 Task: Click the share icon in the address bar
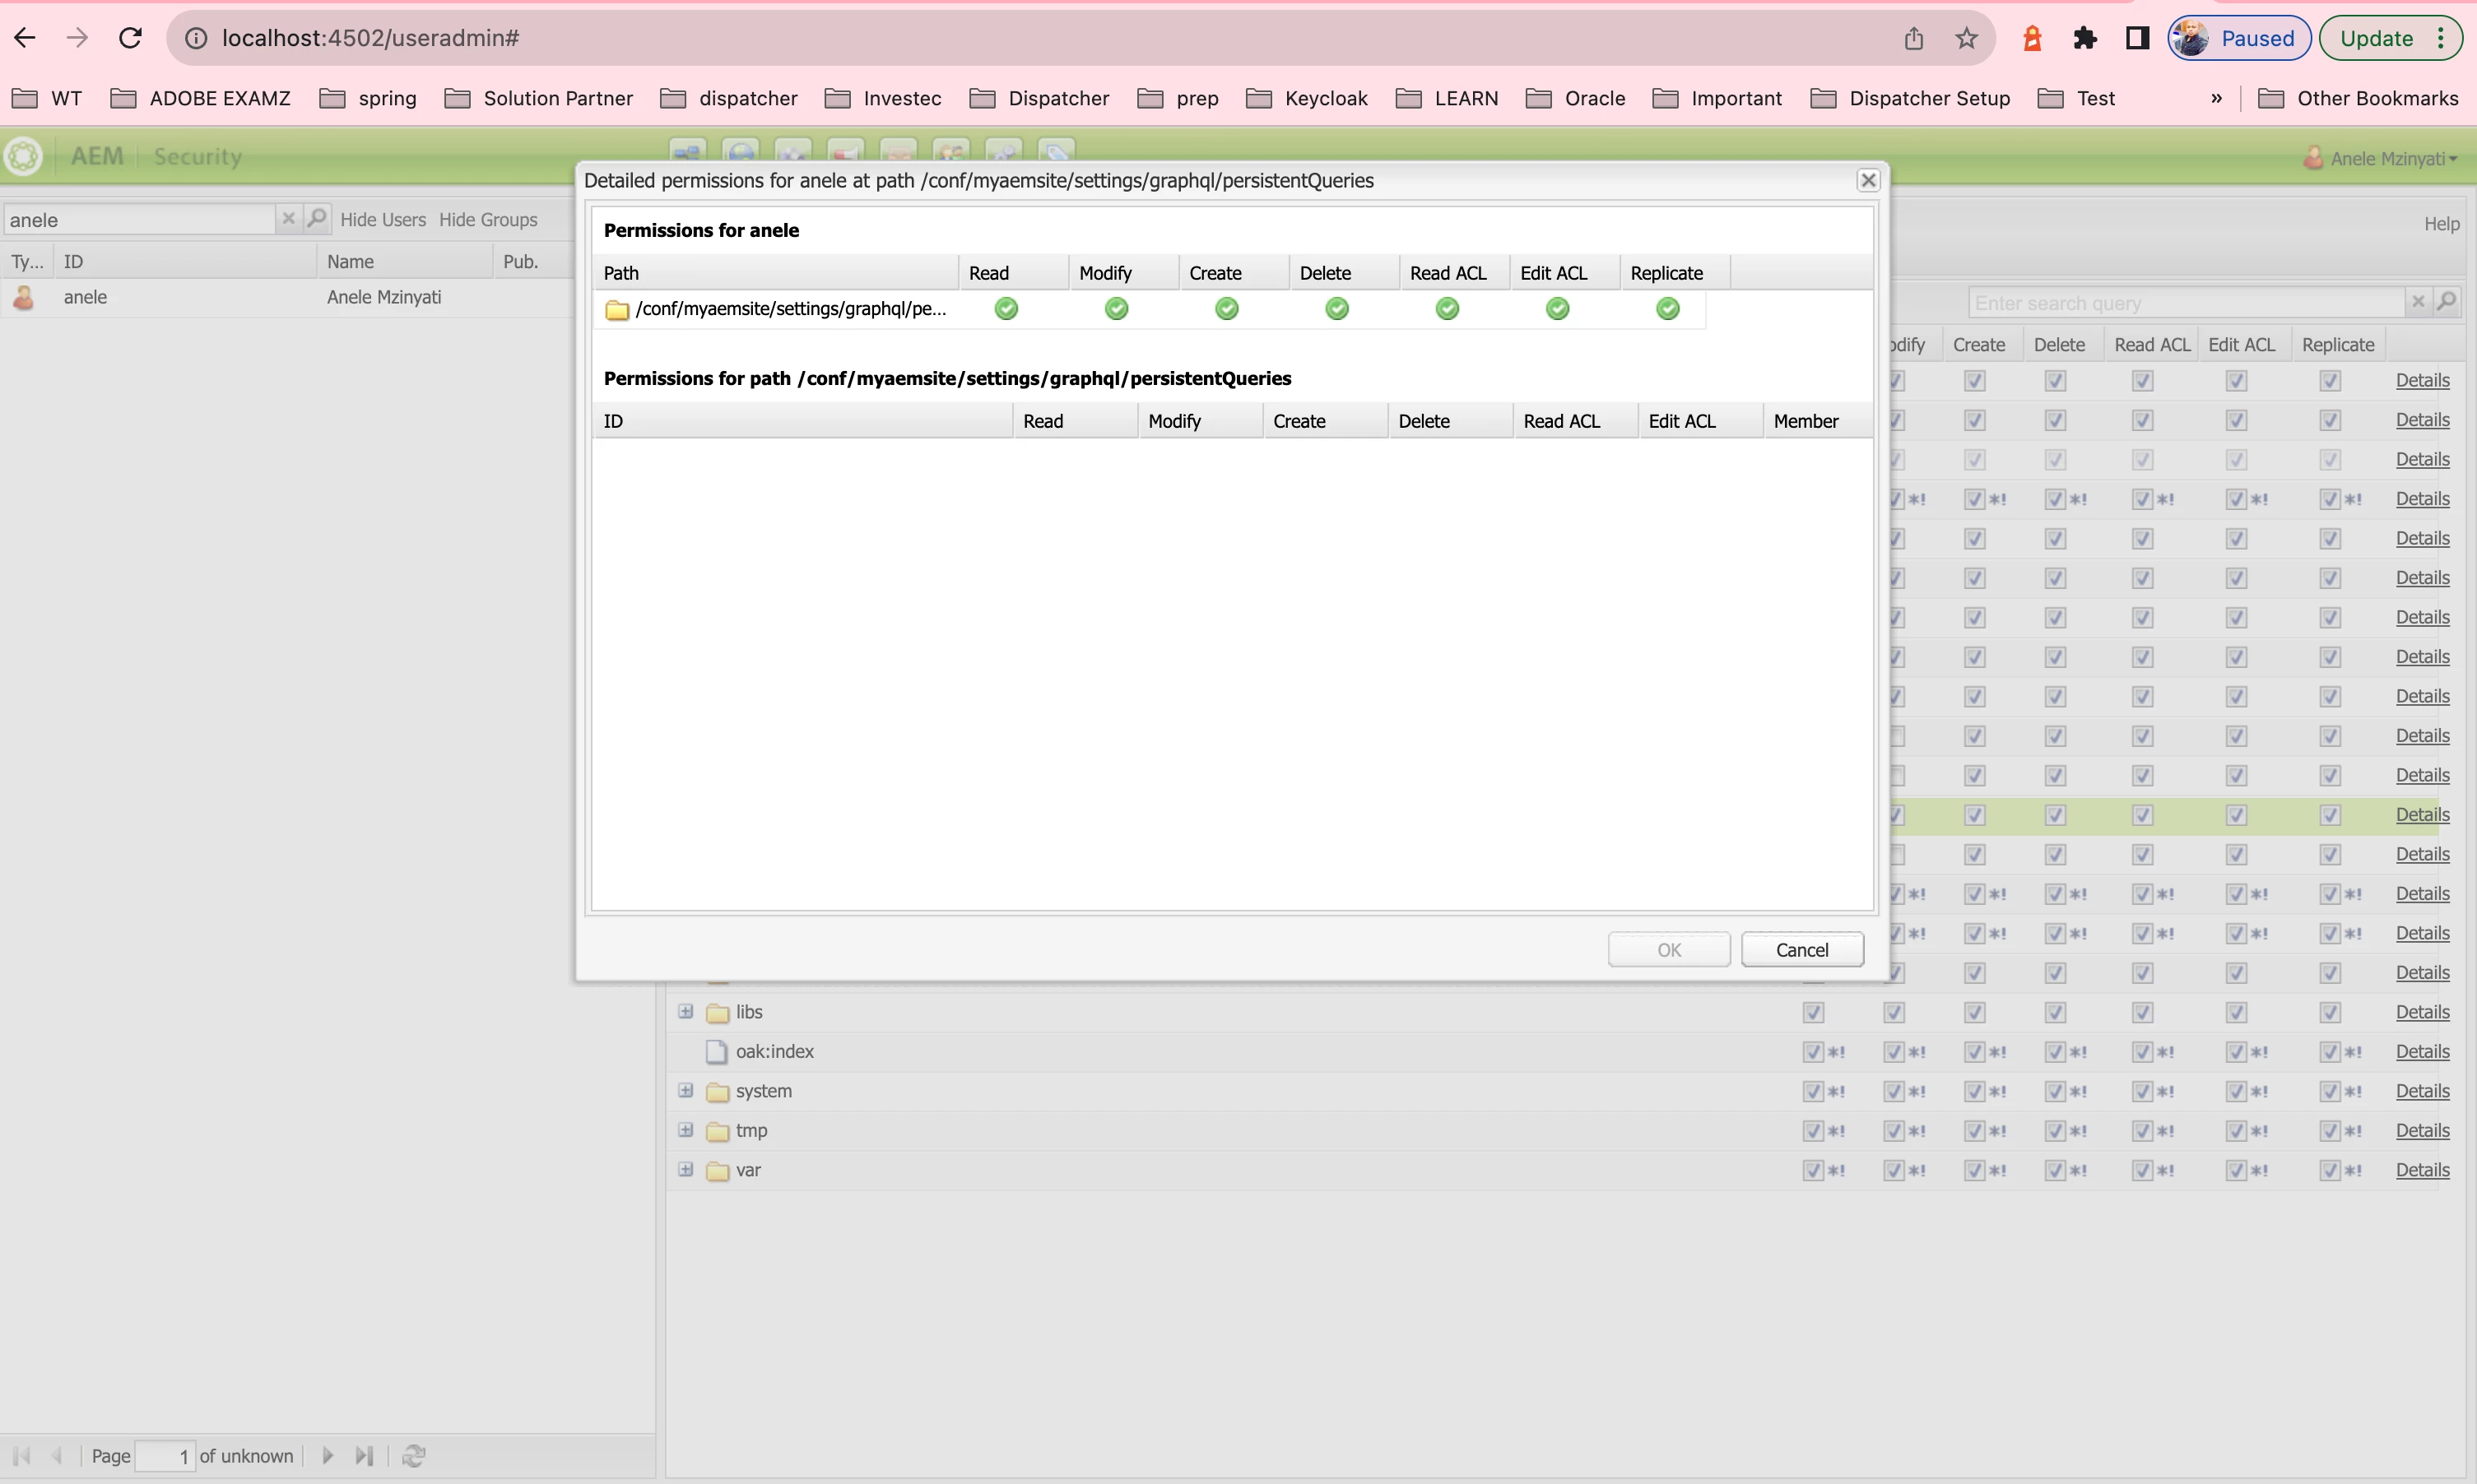click(1912, 38)
